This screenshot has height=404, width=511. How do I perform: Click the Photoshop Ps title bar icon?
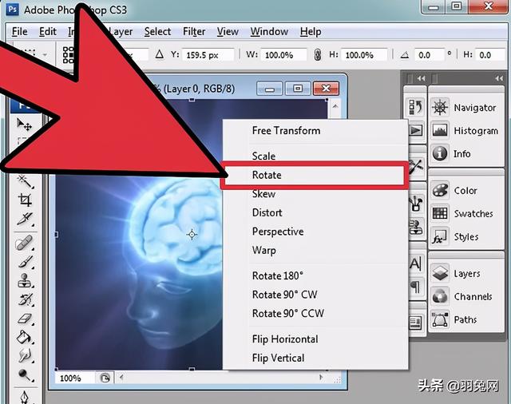13,9
